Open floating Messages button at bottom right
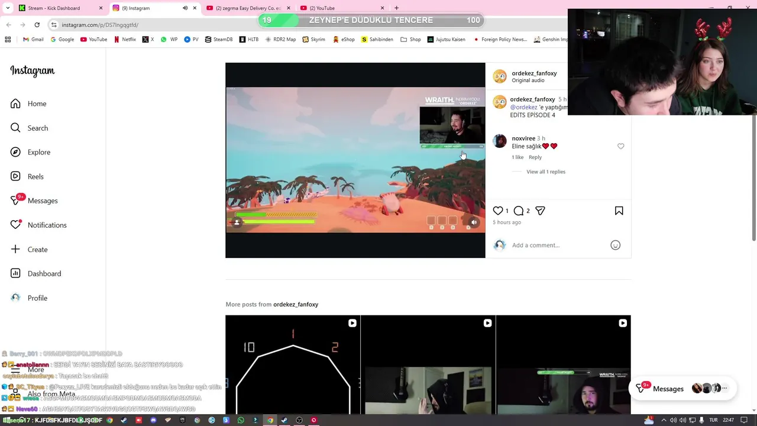757x426 pixels. (682, 389)
